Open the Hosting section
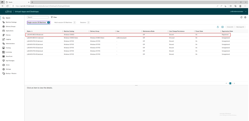 (x=8, y=48)
